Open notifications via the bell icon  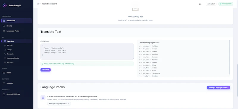200,4
